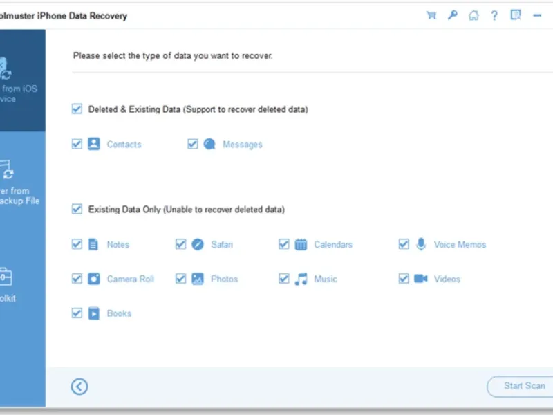The height and width of the screenshot is (415, 553).
Task: Uncheck the Messages checkbox
Action: pos(193,144)
